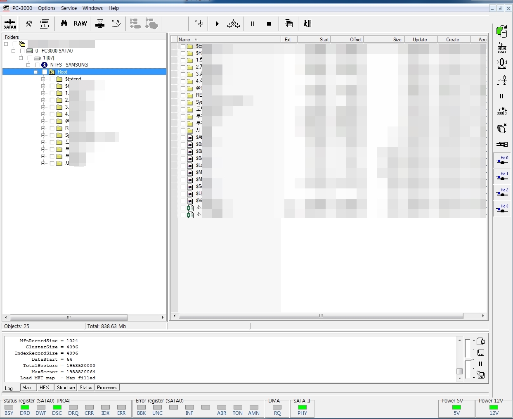
Task: Switch to the HEX tab
Action: (x=44, y=388)
